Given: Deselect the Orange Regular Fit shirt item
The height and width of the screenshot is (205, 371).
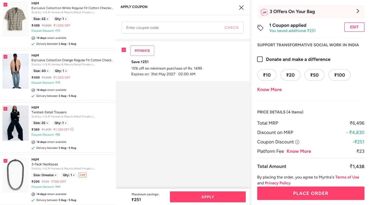Looking at the screenshot, I should click(6, 57).
